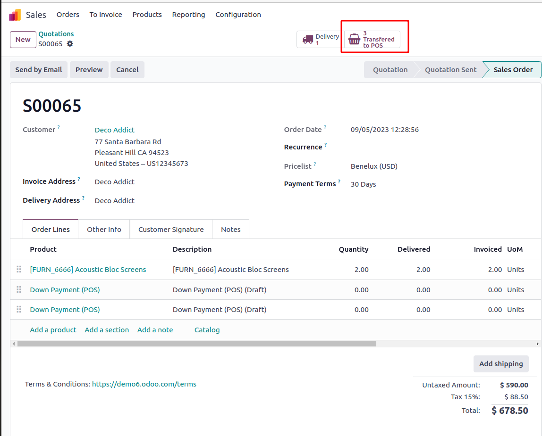Click Add a product link
Viewport: 542px width, 436px height.
click(x=53, y=329)
